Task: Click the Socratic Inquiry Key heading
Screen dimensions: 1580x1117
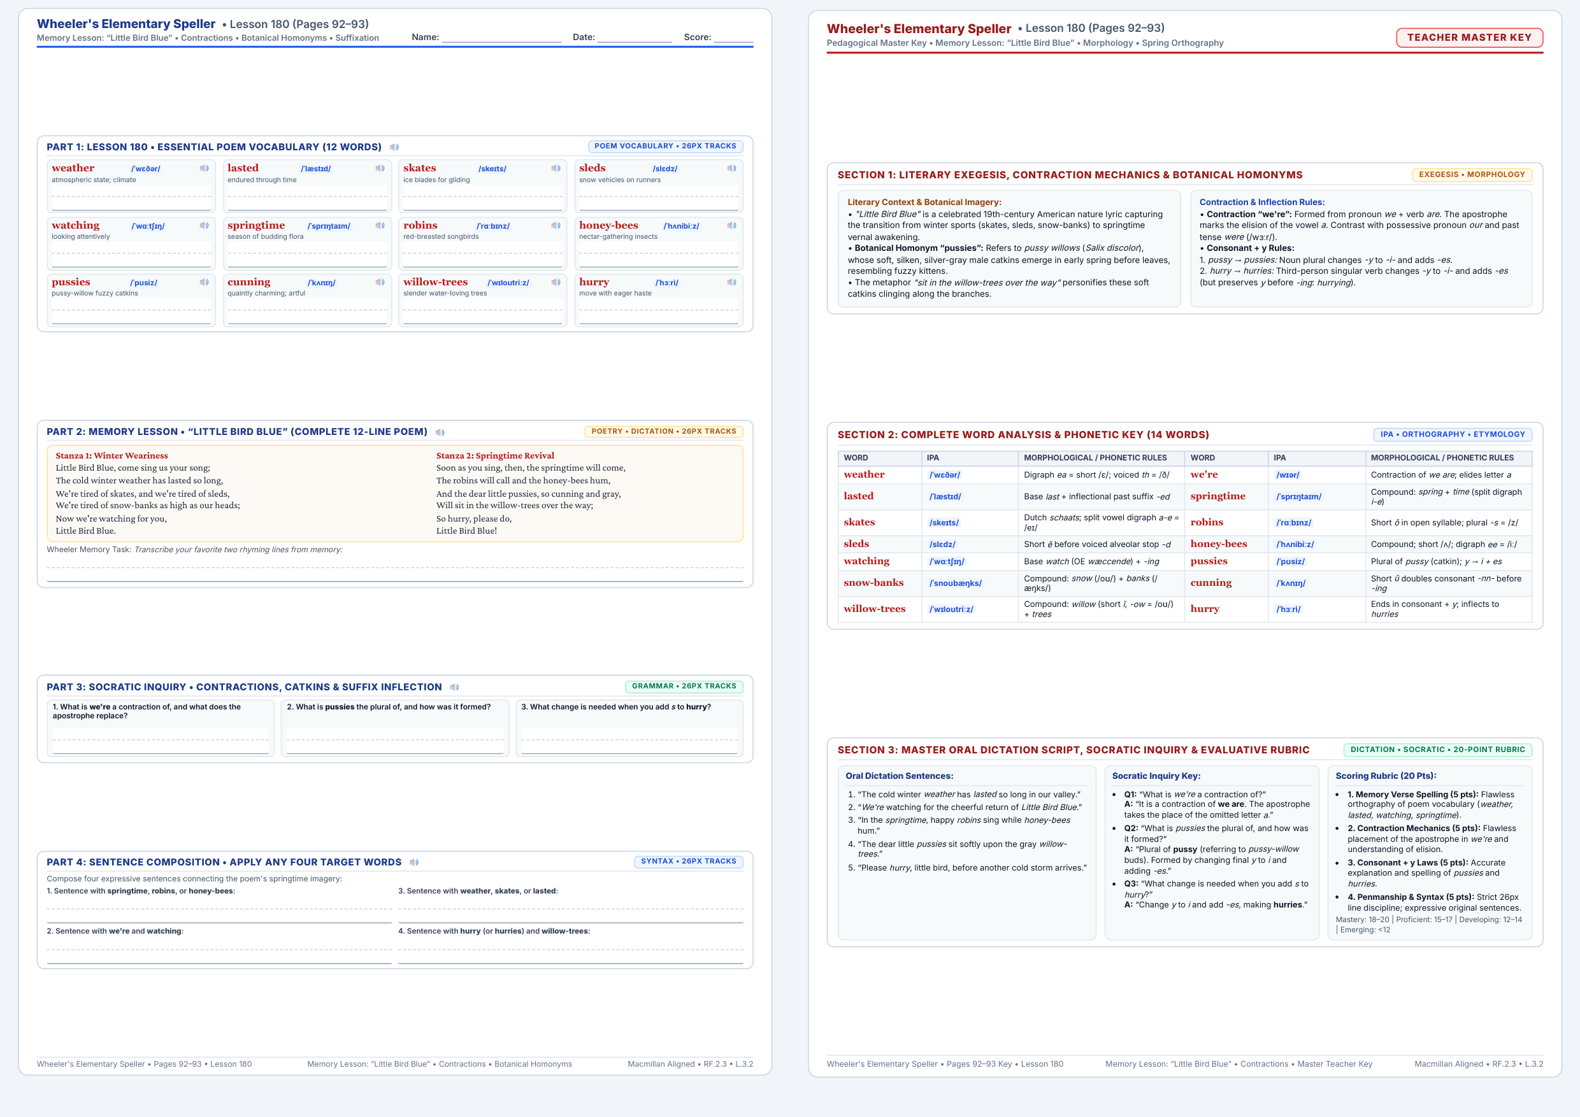Action: coord(1156,776)
